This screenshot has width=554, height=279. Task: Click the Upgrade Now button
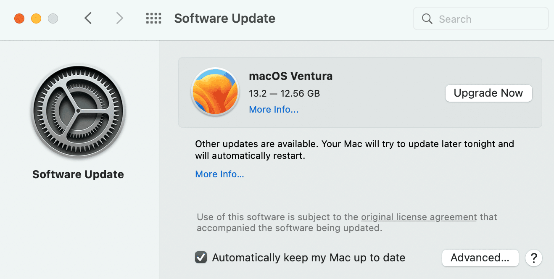pyautogui.click(x=488, y=93)
